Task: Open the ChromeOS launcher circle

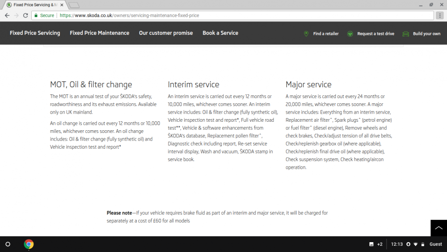Action: click(x=8, y=244)
